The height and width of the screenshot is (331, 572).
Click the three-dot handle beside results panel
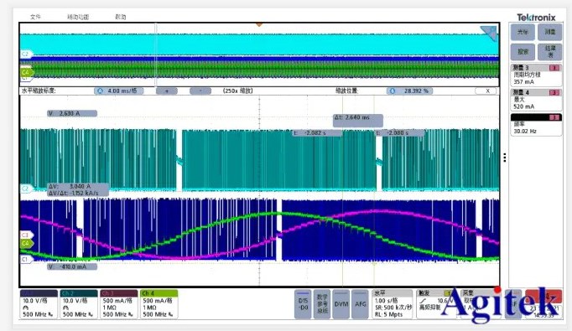tap(505, 158)
